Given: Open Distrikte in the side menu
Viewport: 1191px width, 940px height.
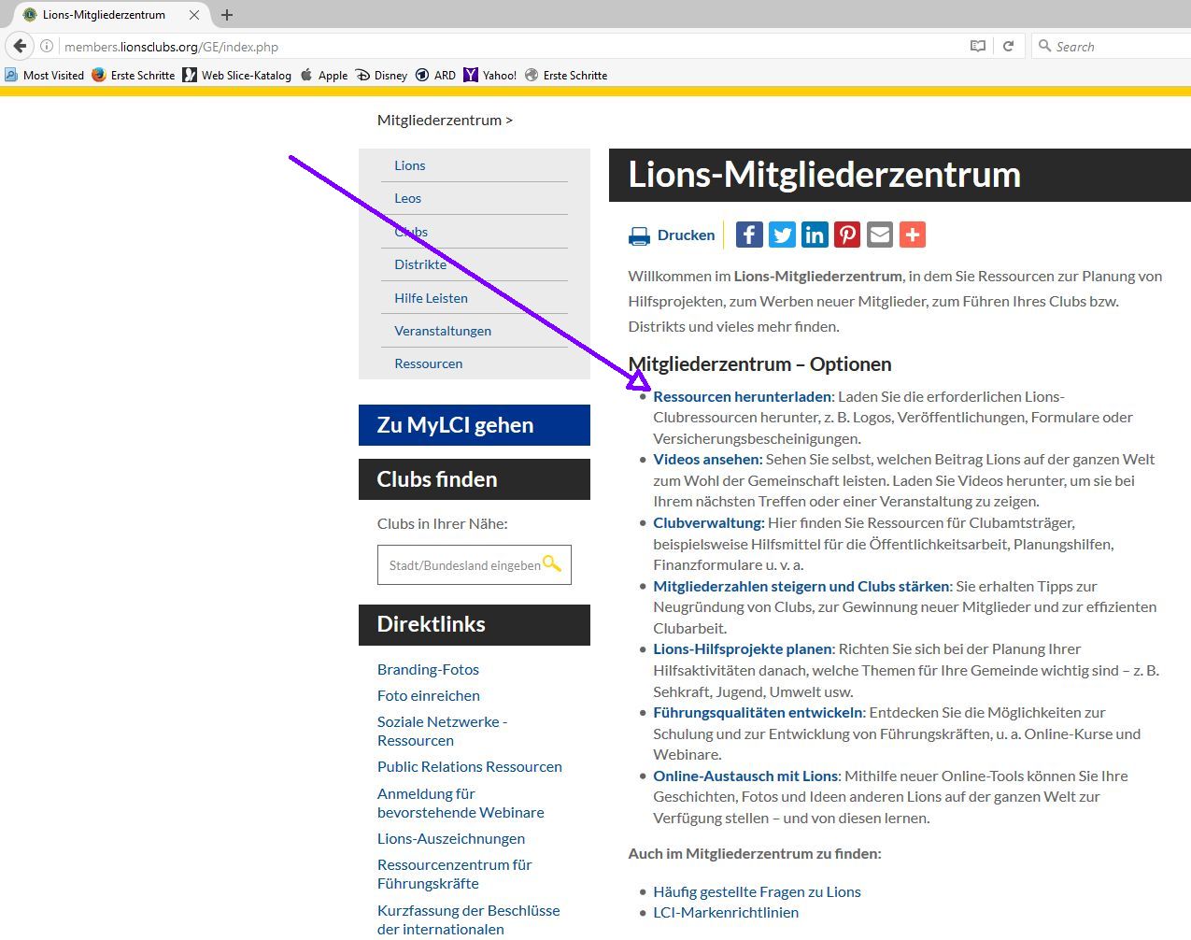Looking at the screenshot, I should 420,264.
